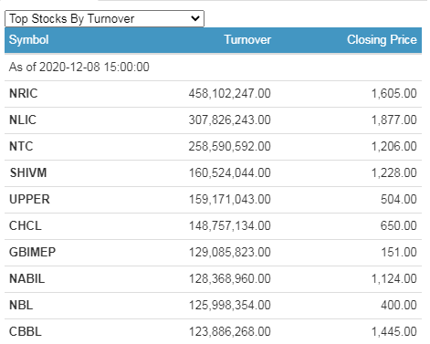This screenshot has width=430, height=344.
Task: Select NBL closing price 400.00
Action: click(399, 305)
